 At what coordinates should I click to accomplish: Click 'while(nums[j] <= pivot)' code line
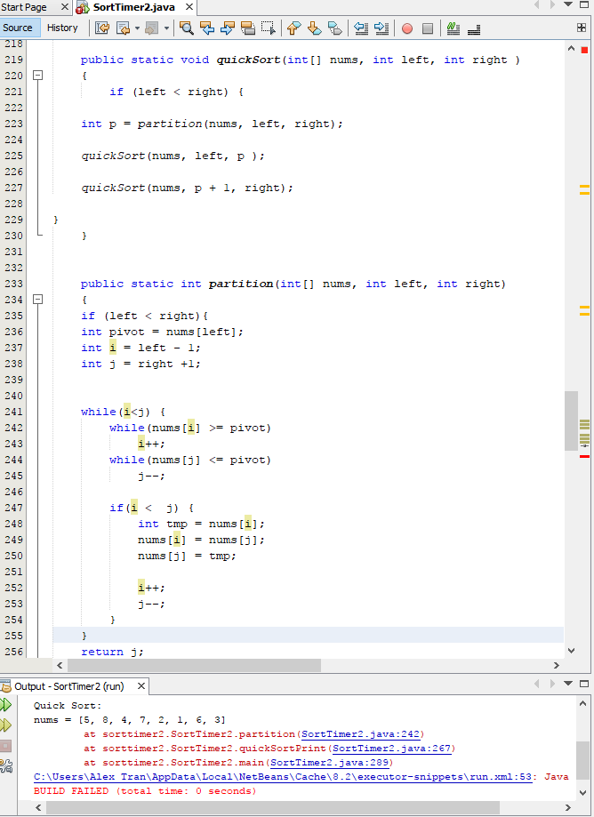(190, 460)
